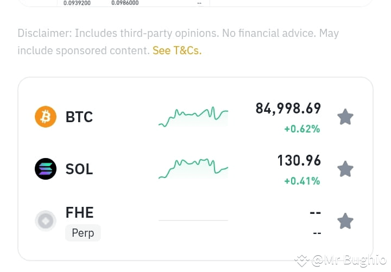The width and height of the screenshot is (391, 272).
Task: Click the grey FHE token placeholder icon
Action: click(x=46, y=221)
